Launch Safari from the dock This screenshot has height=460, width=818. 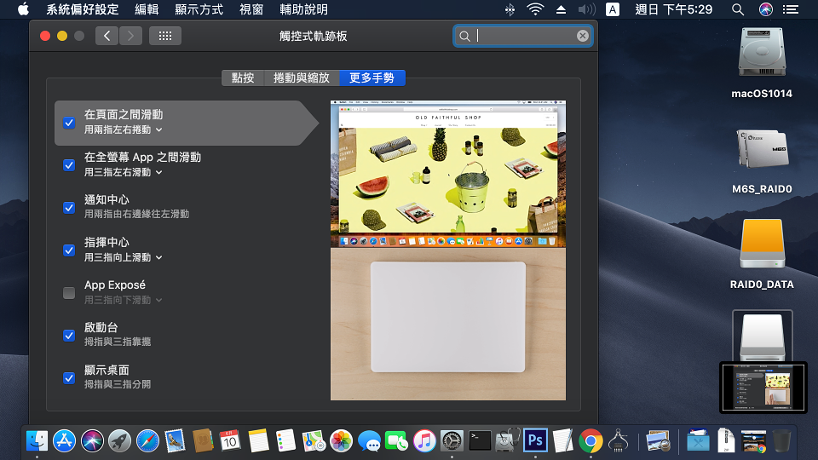147,441
